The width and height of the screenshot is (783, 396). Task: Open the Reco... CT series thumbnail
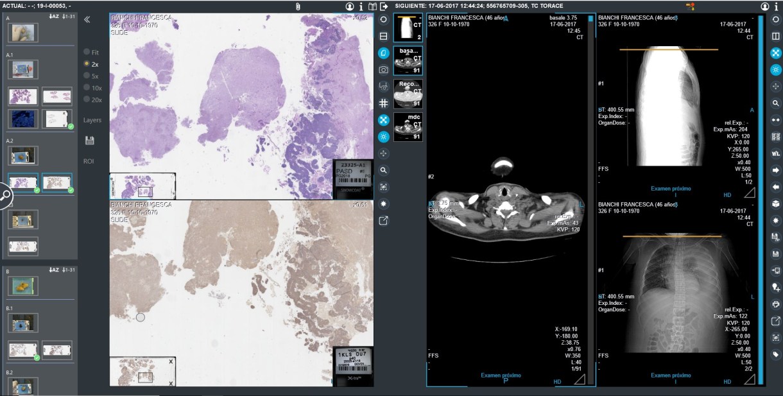408,93
